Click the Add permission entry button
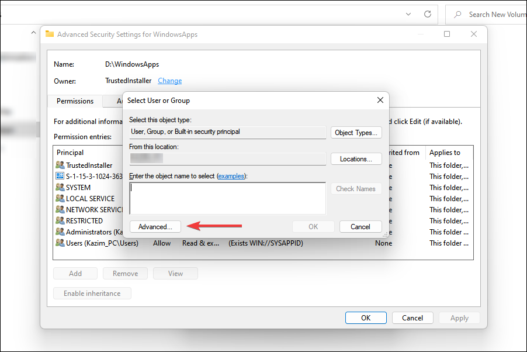 pos(75,273)
